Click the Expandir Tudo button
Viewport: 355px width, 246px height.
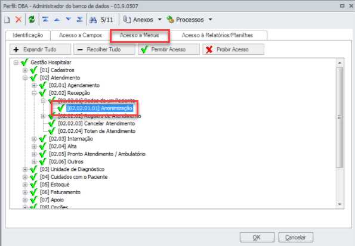click(41, 49)
